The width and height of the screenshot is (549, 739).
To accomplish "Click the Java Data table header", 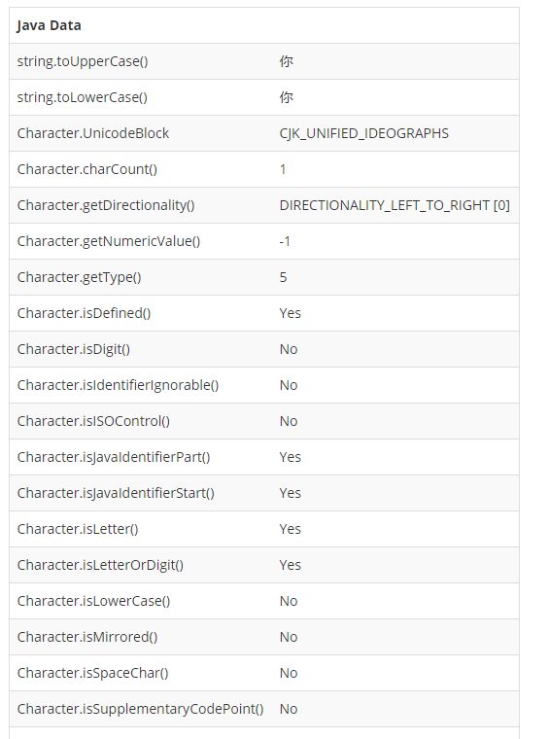I will pyautogui.click(x=49, y=25).
